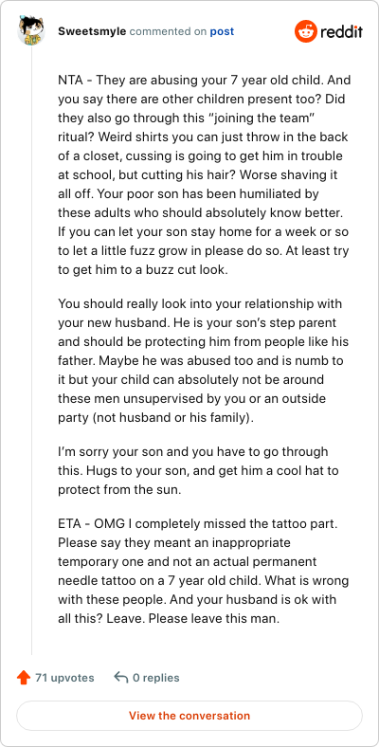The image size is (379, 747).
Task: Click the Reddit Snoo logo icon
Action: point(305,31)
